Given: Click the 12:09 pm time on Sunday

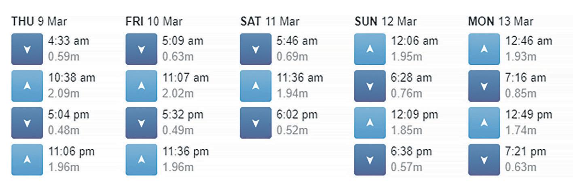Looking at the screenshot, I should [414, 115].
